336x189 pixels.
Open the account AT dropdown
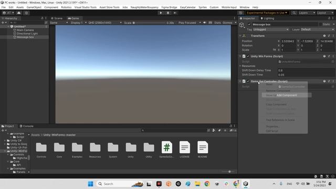(8, 13)
